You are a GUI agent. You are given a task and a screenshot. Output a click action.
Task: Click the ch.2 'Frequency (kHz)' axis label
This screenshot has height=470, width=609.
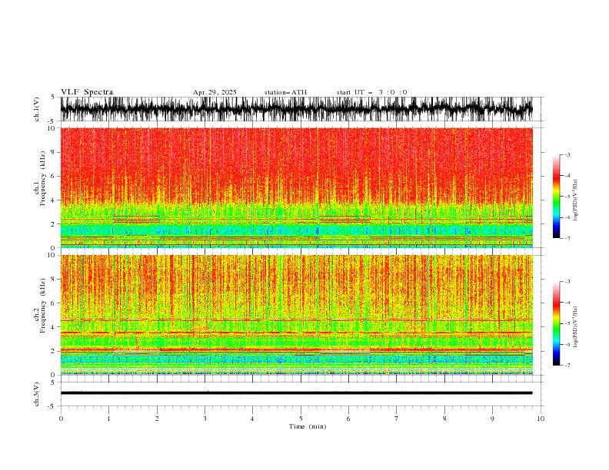click(x=43, y=305)
